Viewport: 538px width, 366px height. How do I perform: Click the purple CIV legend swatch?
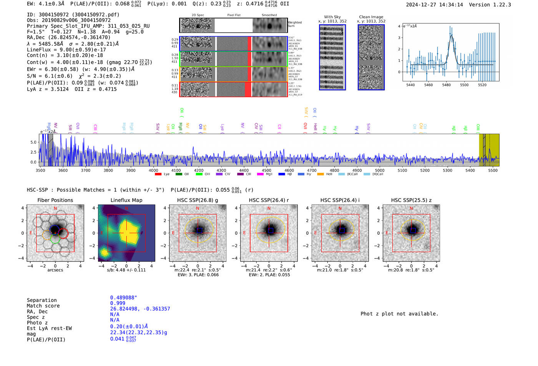click(x=219, y=174)
